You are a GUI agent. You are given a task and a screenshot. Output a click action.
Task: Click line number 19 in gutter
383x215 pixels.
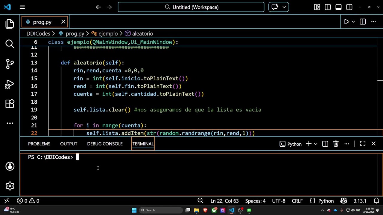click(34, 110)
